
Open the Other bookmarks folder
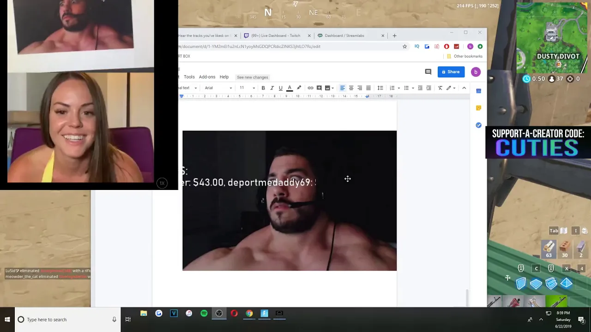464,56
